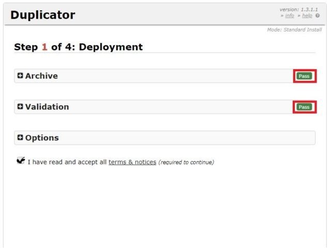Screen dimensions: 331x248
Task: Click the plus icon beside Validation
Action: [x=20, y=107]
